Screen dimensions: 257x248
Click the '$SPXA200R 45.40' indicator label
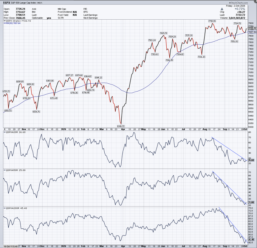point(15,208)
